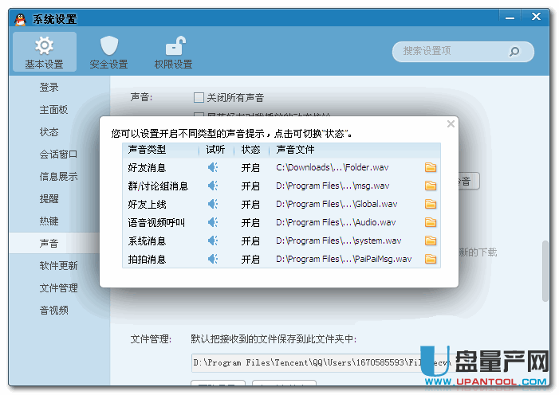Open 文件管理 settings in sidebar
This screenshot has width=559, height=395.
58,287
